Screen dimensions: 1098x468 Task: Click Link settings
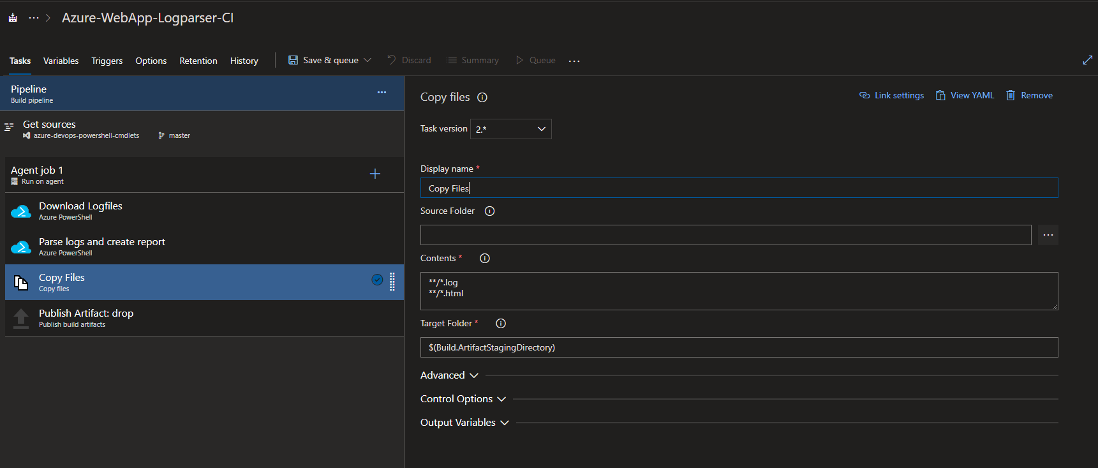[x=891, y=95]
